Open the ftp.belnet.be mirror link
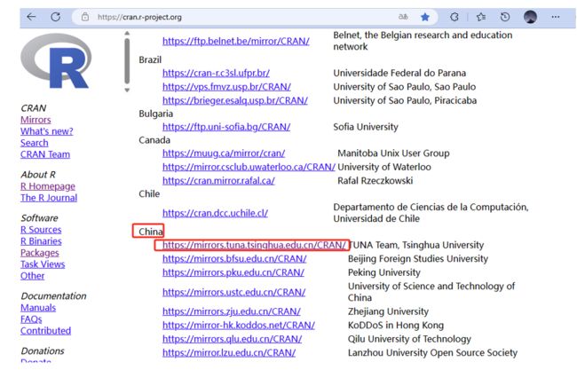The width and height of the screenshot is (577, 370). [x=236, y=41]
